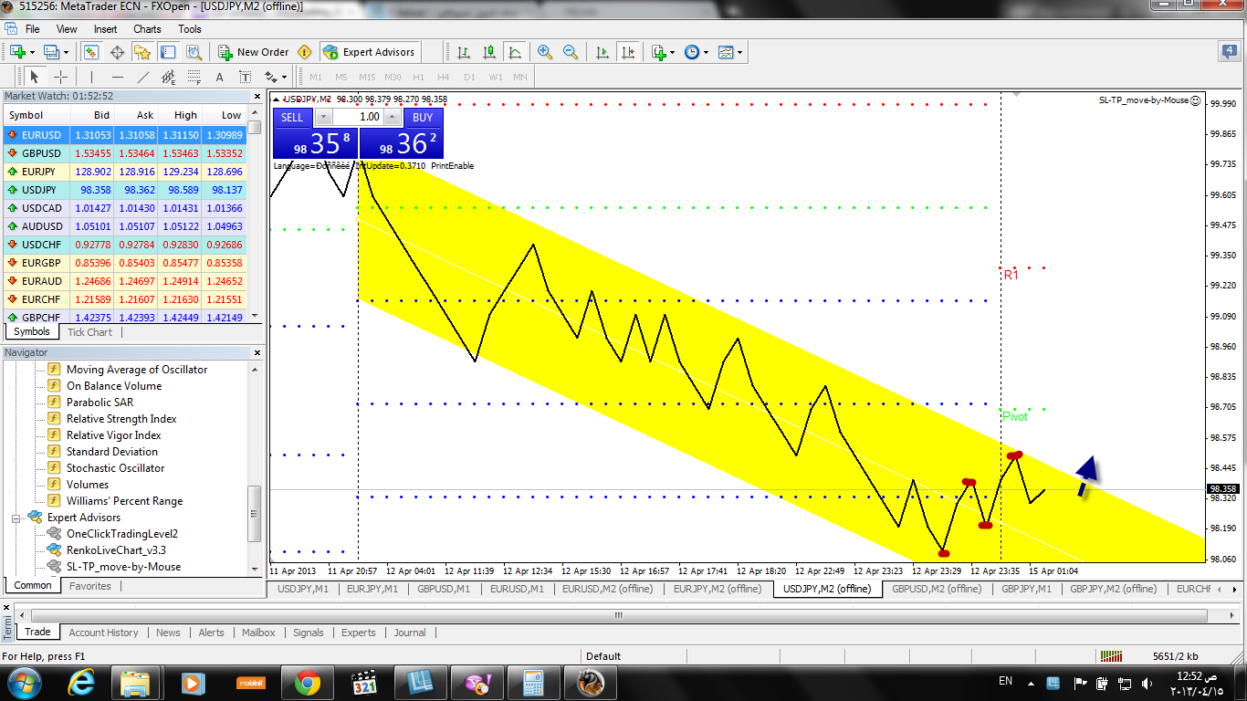Collapse the Expert Advisors tree node
Image resolution: width=1247 pixels, height=701 pixels.
pos(16,518)
